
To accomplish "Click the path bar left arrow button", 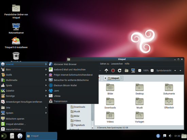I will (x=105, y=78).
